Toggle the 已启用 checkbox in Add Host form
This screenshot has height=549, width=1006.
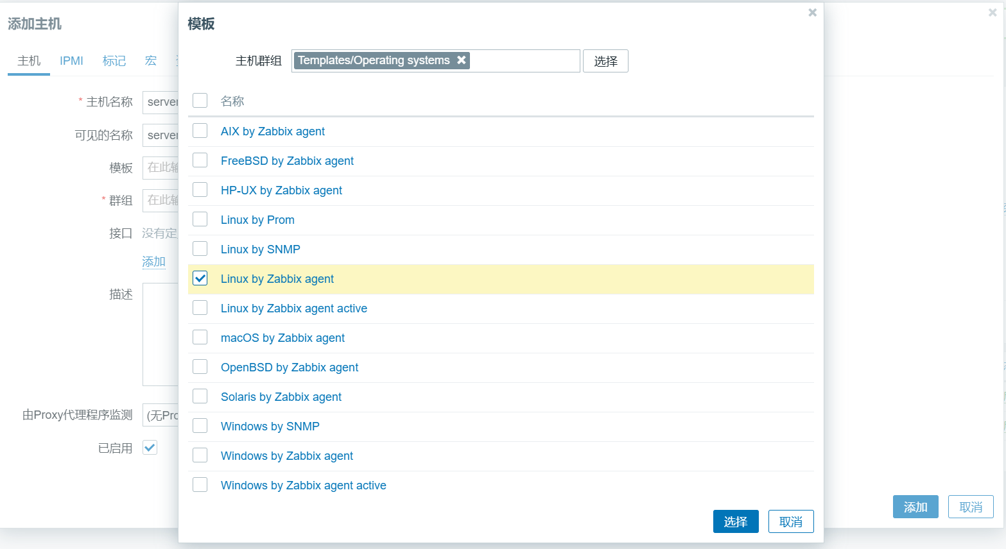[150, 448]
